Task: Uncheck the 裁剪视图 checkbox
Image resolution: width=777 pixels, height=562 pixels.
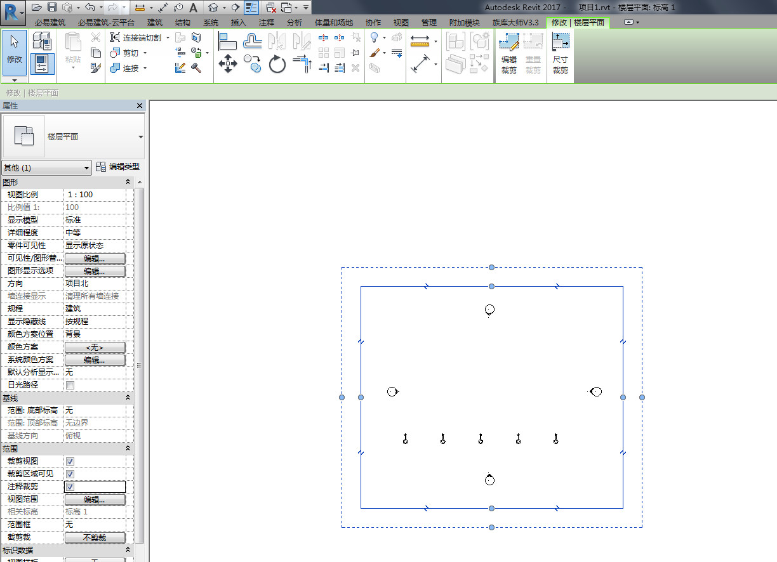Action: (70, 461)
